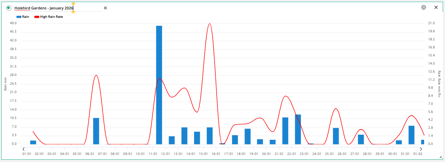Image resolution: width=445 pixels, height=162 pixels.
Task: Select the tallest blue rain bar
Action: click(x=159, y=85)
